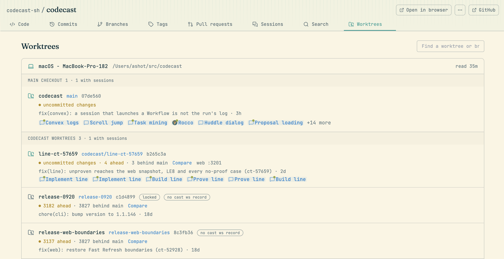This screenshot has height=259, width=504.
Task: Open the three-dots more menu
Action: (460, 10)
